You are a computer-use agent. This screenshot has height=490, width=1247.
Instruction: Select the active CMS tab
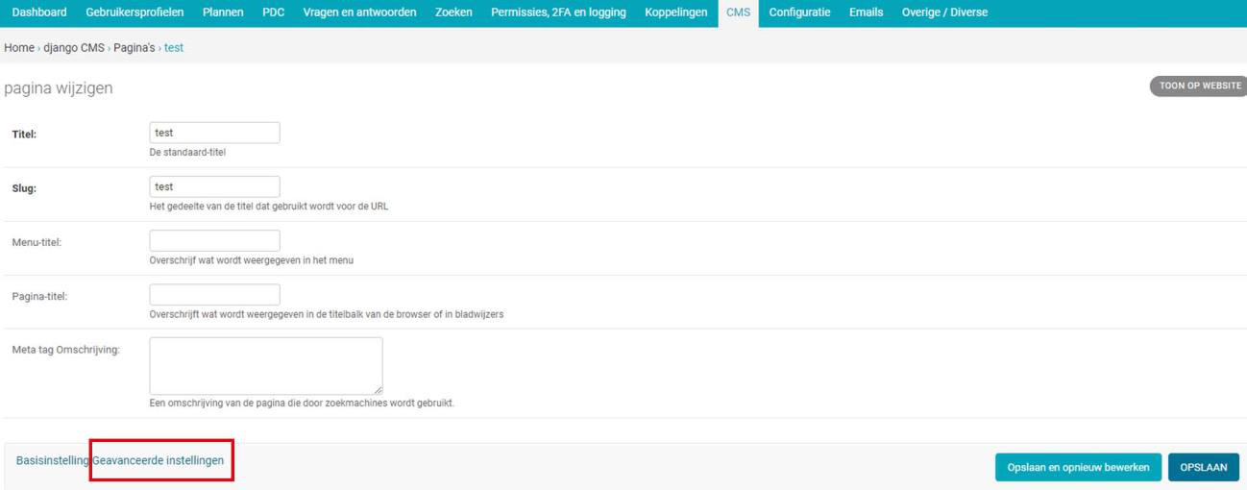[x=738, y=12]
